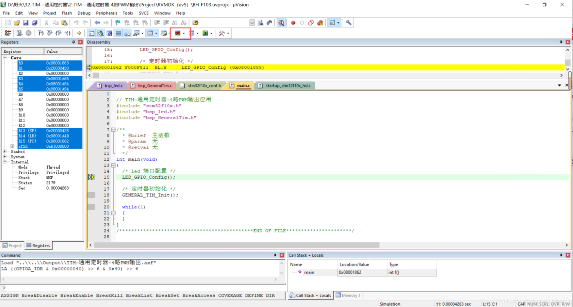Switch to stm32f10x_conf.h tab
573x307 pixels.
tap(201, 85)
